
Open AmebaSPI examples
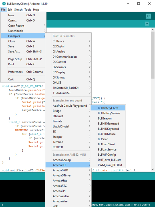68,191
